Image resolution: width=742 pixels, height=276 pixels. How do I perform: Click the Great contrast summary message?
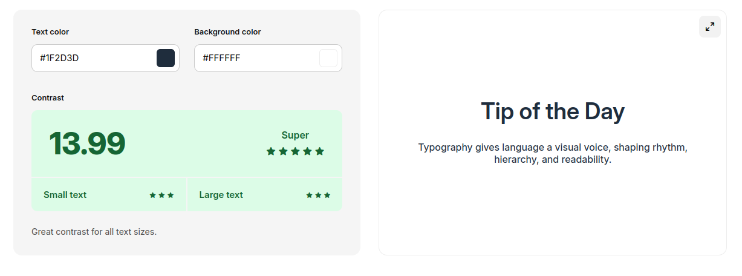[94, 232]
